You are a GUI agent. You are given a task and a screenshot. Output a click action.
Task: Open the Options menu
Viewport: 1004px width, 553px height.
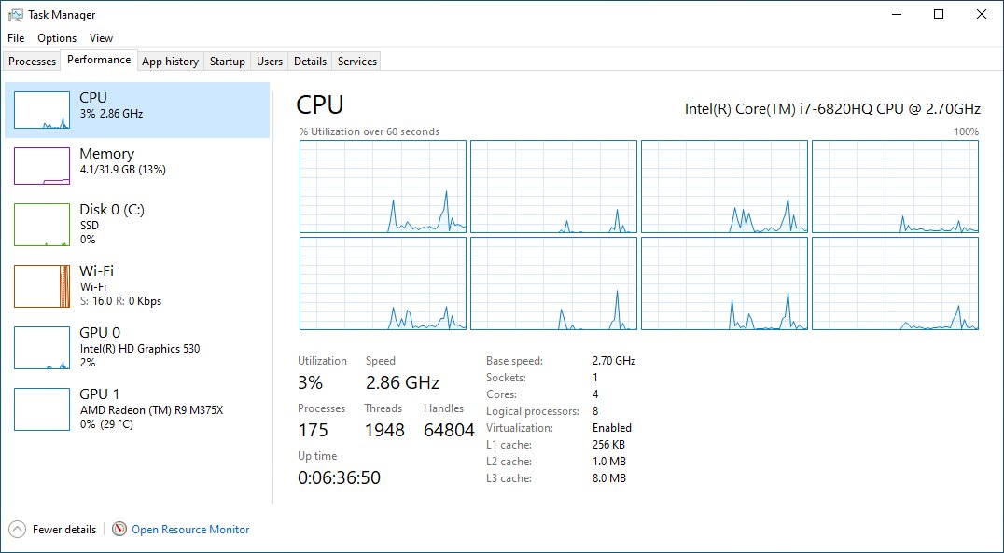point(57,38)
